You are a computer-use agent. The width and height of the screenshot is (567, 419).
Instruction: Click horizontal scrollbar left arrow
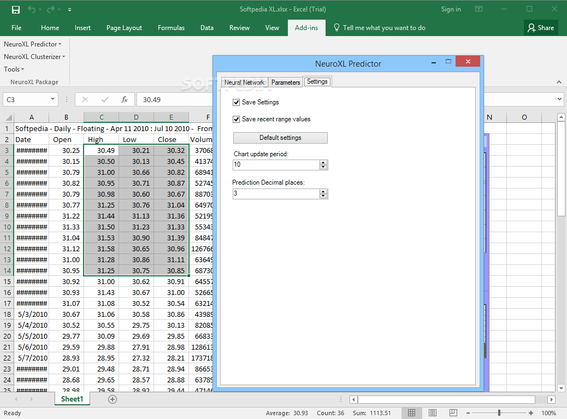tap(353, 399)
